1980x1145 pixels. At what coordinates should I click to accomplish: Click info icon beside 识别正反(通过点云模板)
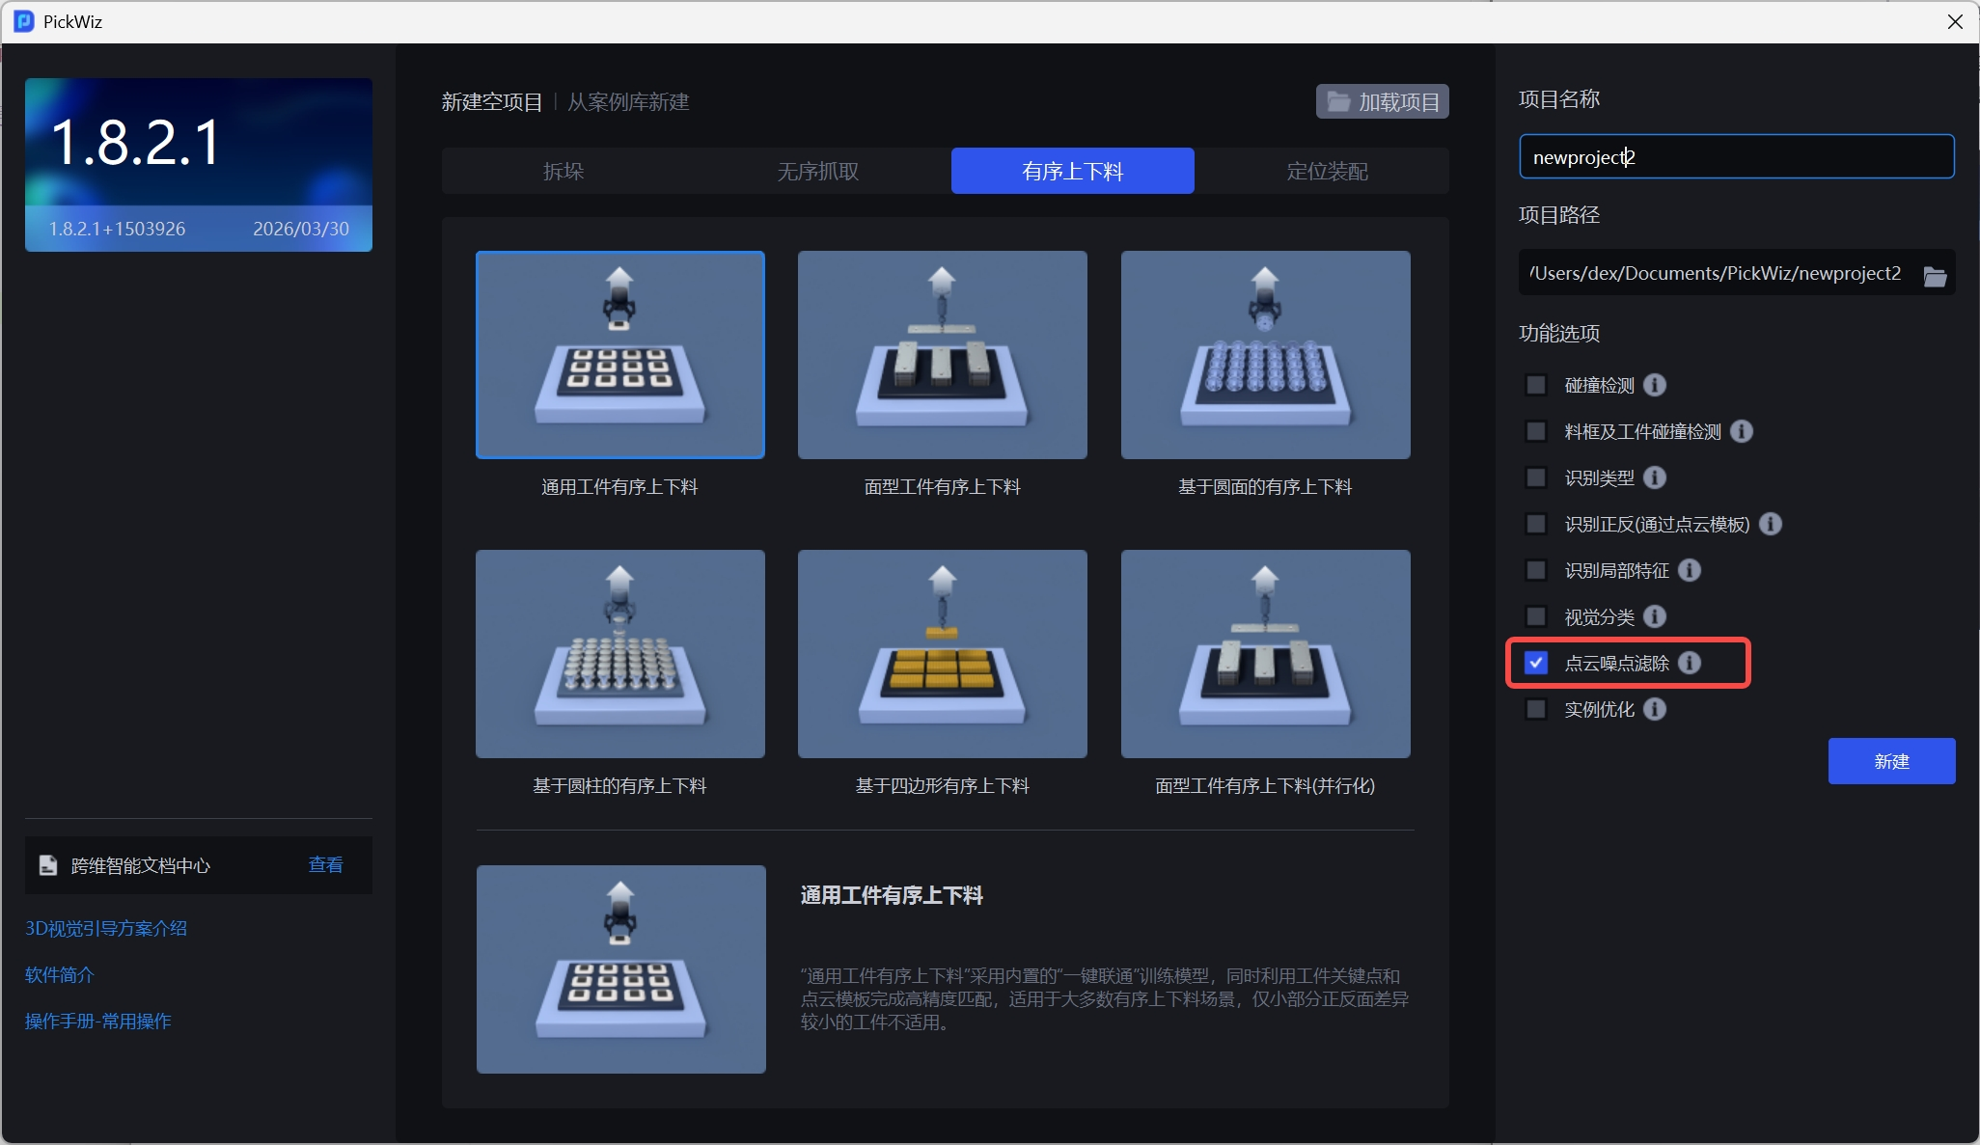click(1770, 524)
